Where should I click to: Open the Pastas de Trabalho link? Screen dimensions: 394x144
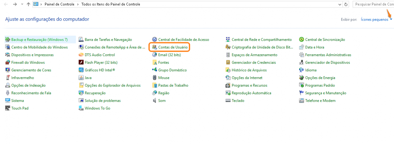[173, 85]
